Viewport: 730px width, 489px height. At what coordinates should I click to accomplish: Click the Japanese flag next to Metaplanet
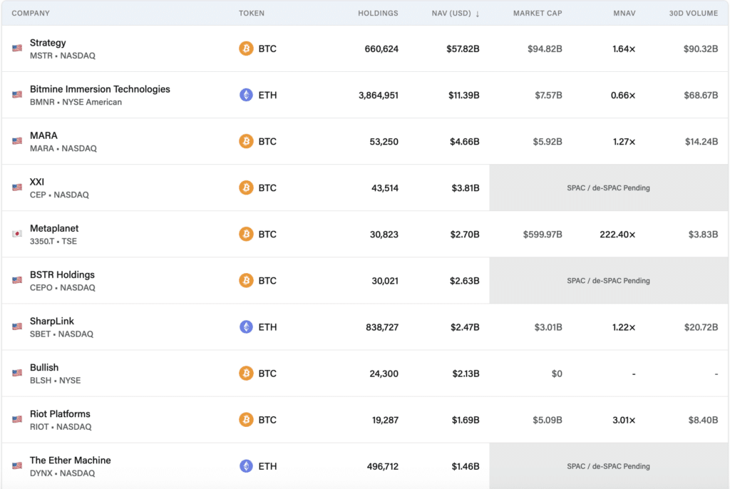pos(16,234)
